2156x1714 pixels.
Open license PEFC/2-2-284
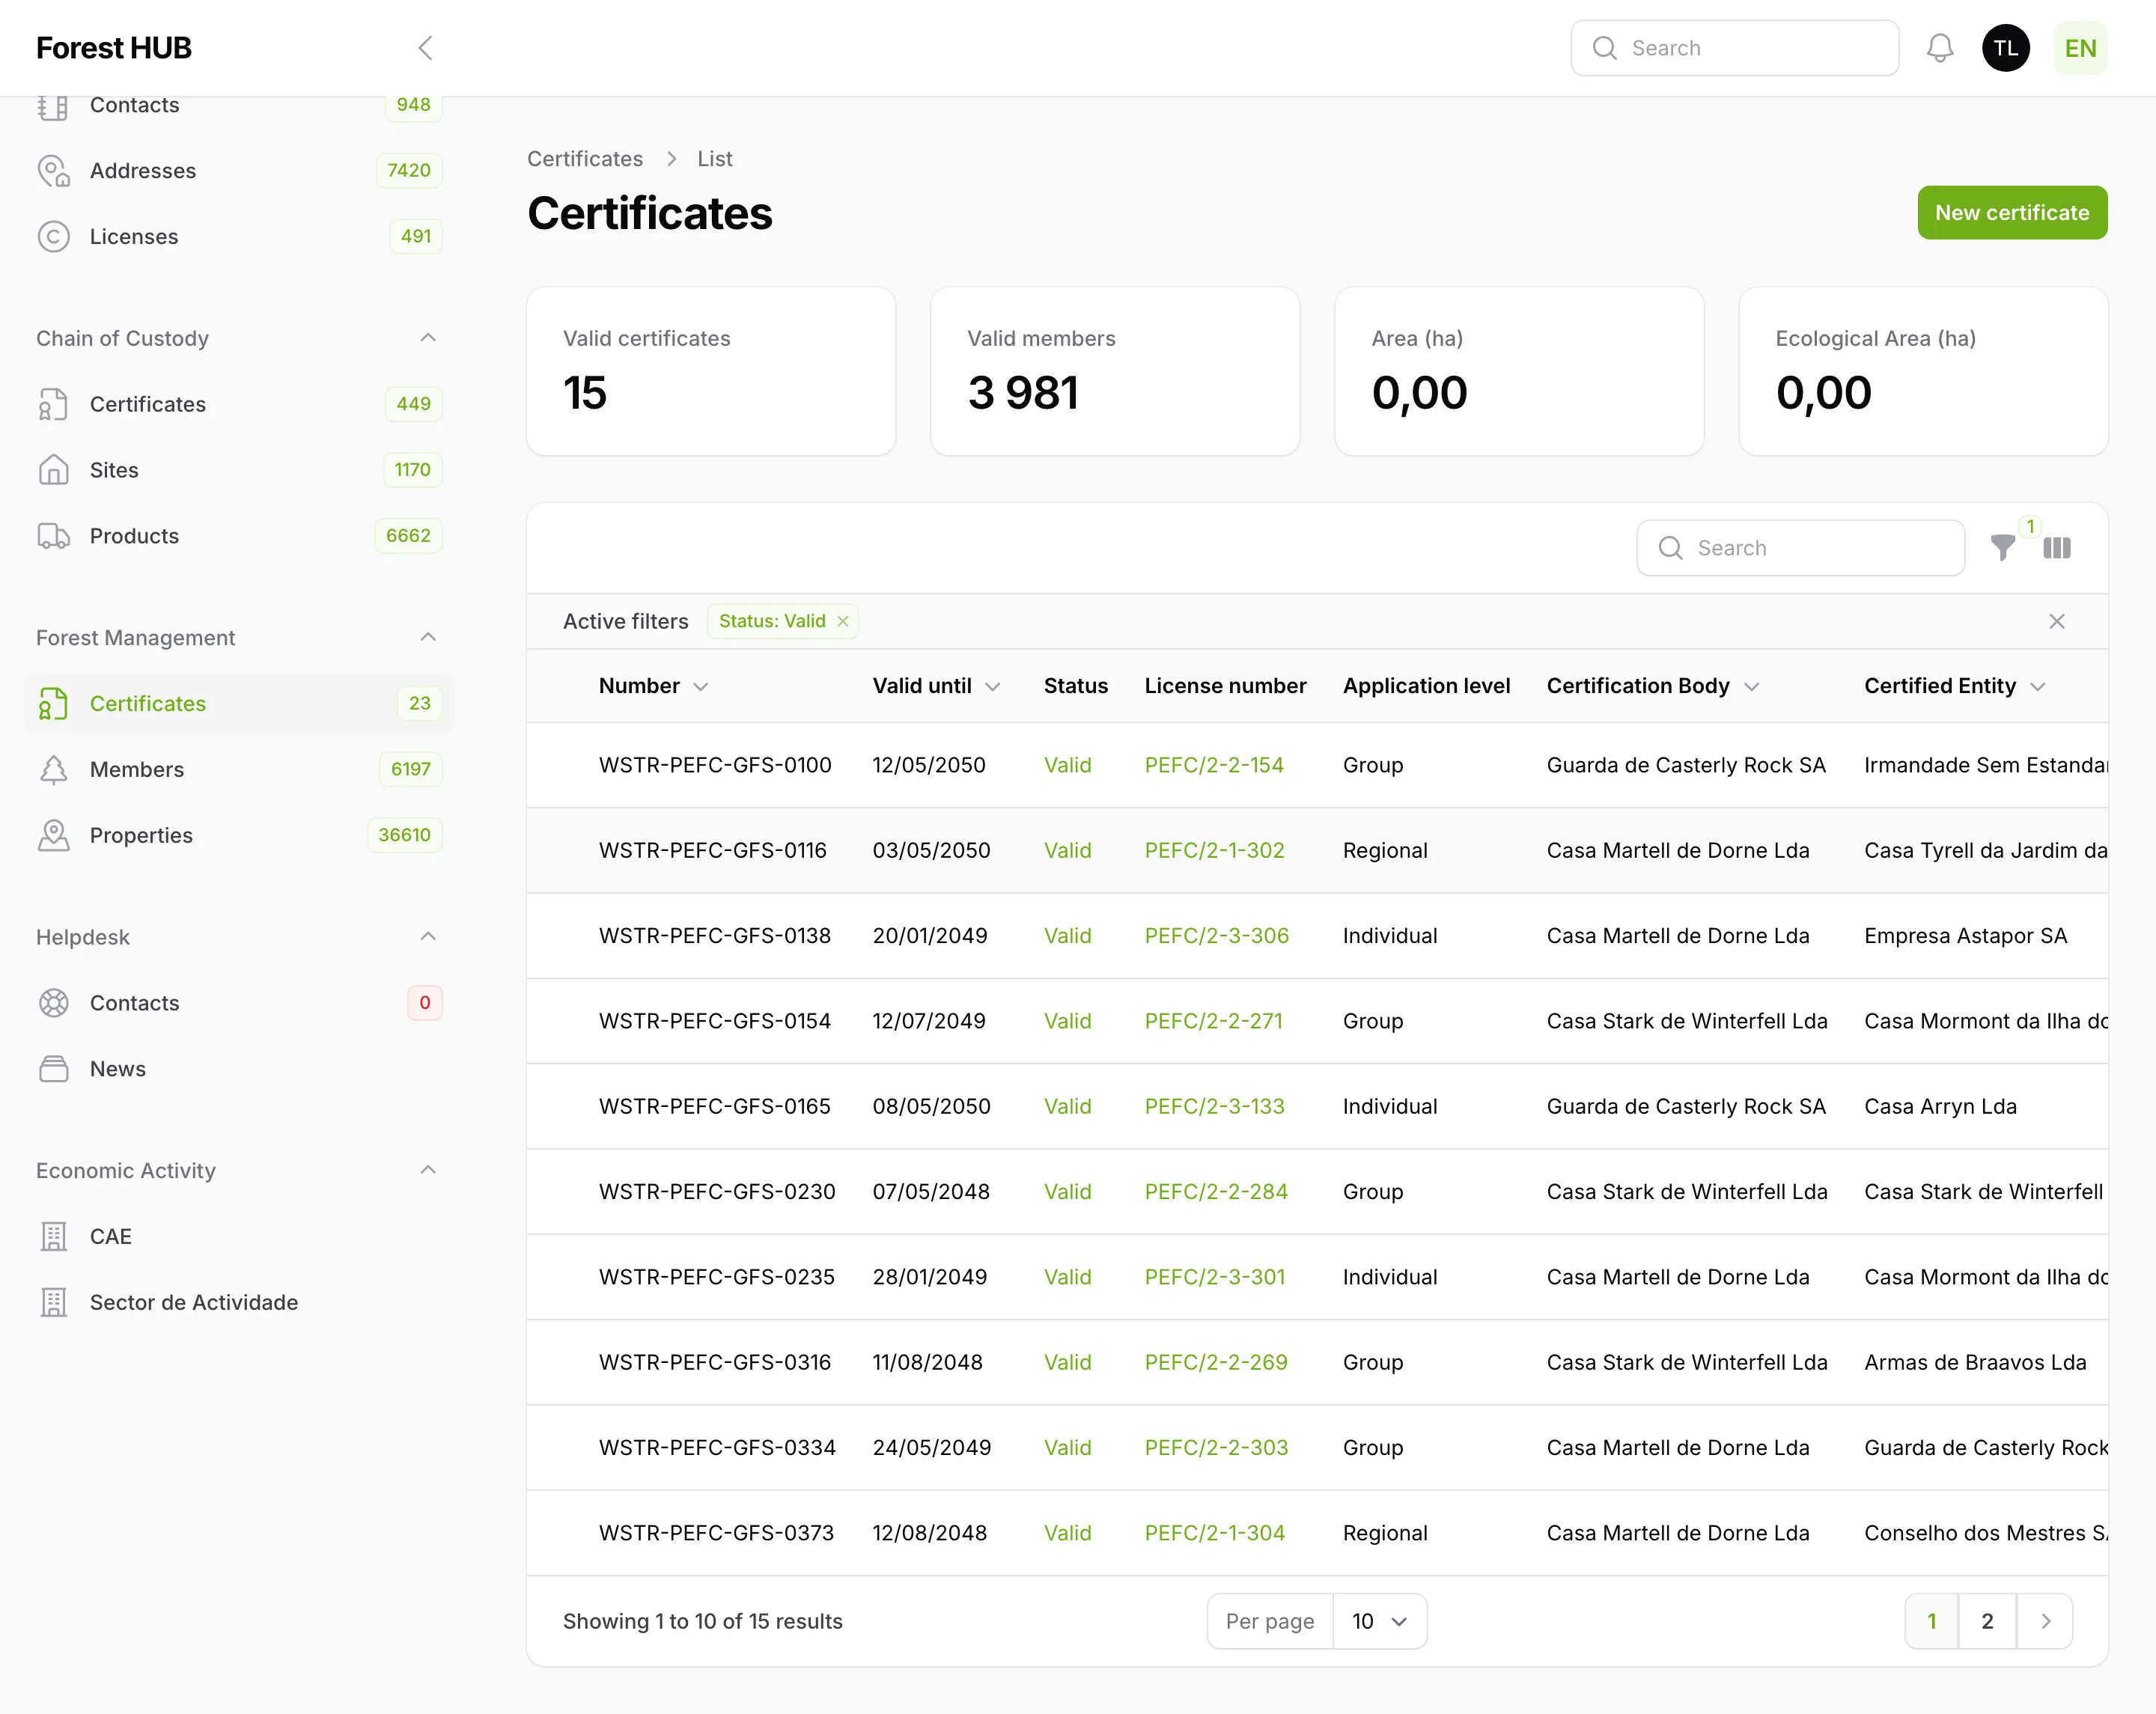[x=1216, y=1192]
